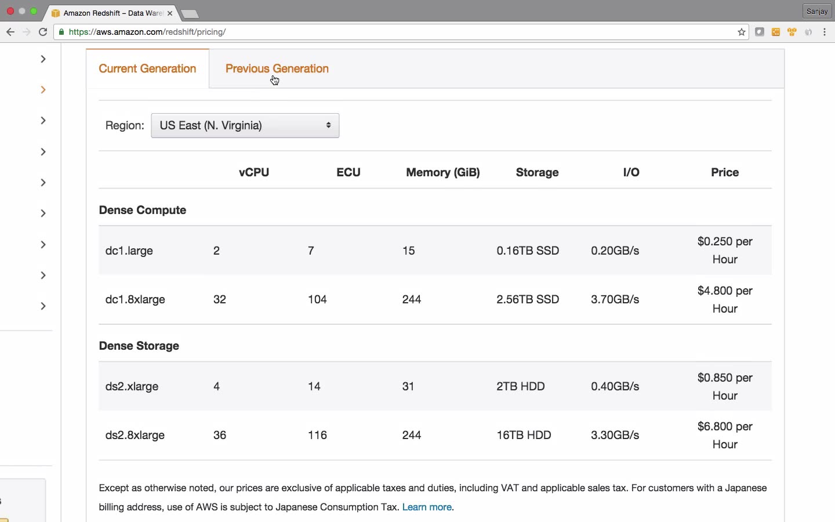Click the gray shield extension icon
Screen dimensions: 835x522
(809, 32)
